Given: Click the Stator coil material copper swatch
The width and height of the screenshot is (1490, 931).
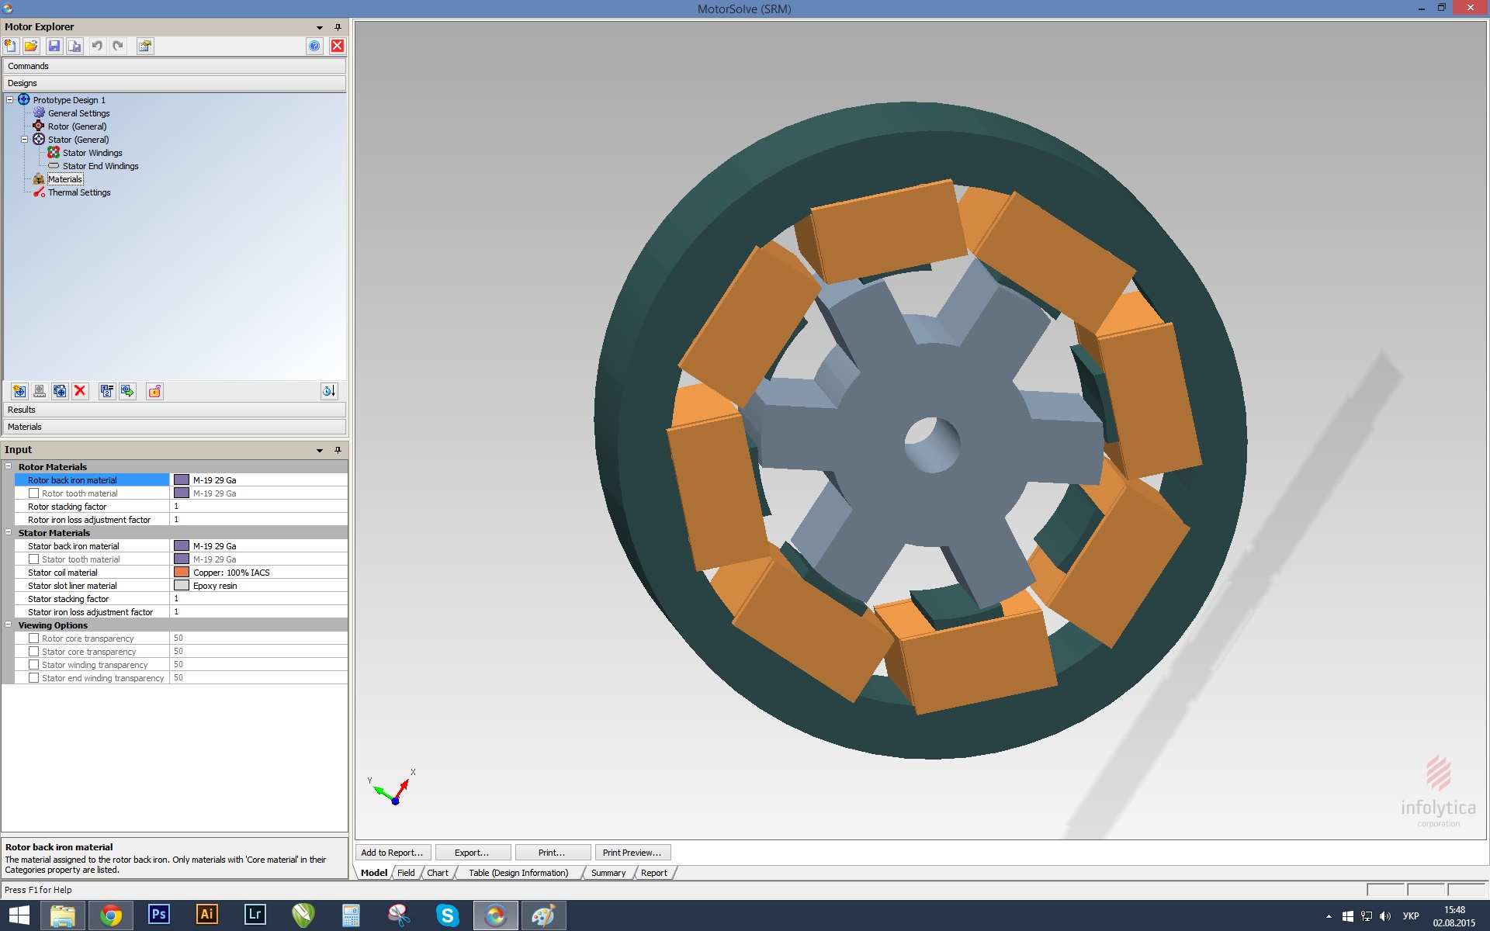Looking at the screenshot, I should [x=182, y=573].
